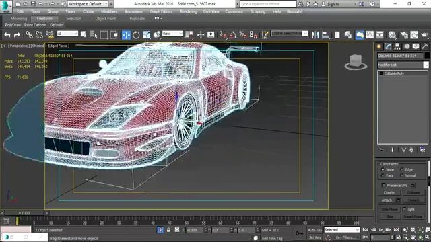Click the teapot Render Production icon
The image size is (431, 242).
(424, 34)
